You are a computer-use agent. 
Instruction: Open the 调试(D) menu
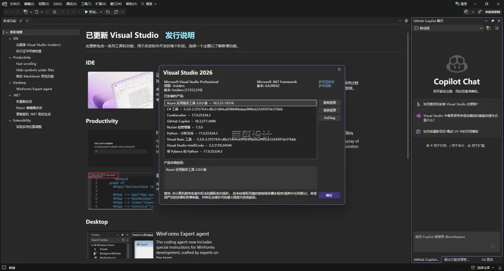tap(71, 4)
